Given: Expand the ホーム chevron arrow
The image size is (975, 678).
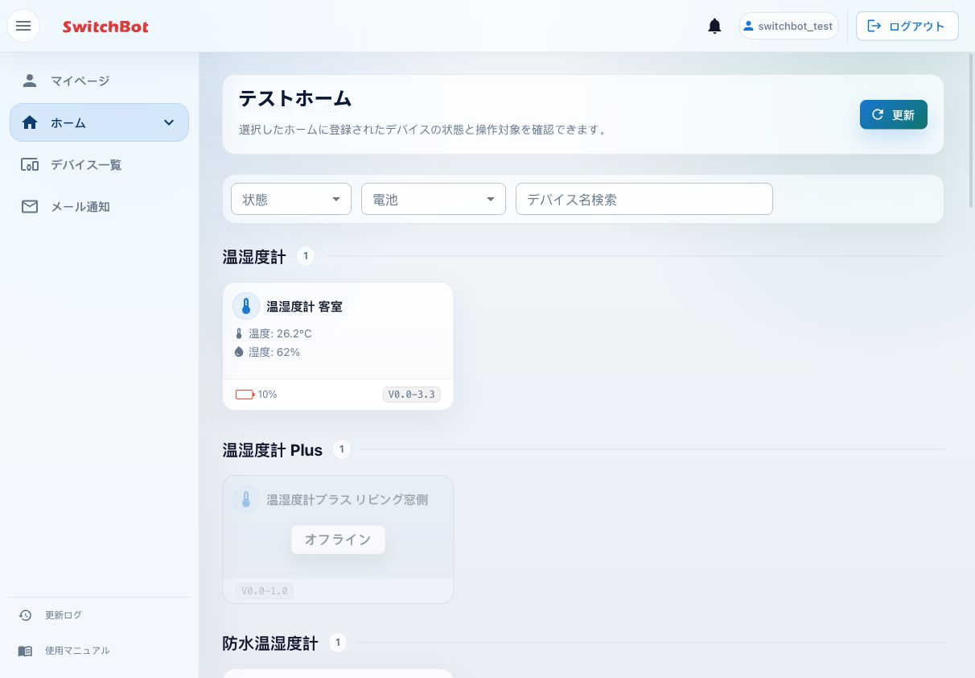Looking at the screenshot, I should click(169, 122).
